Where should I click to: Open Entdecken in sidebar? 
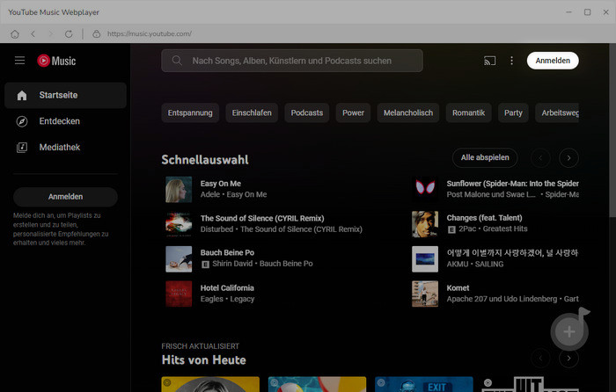click(x=66, y=121)
